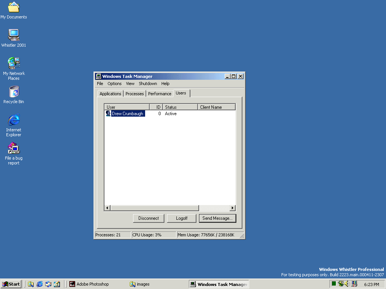
Task: Click the Disconnect button
Action: pyautogui.click(x=149, y=218)
